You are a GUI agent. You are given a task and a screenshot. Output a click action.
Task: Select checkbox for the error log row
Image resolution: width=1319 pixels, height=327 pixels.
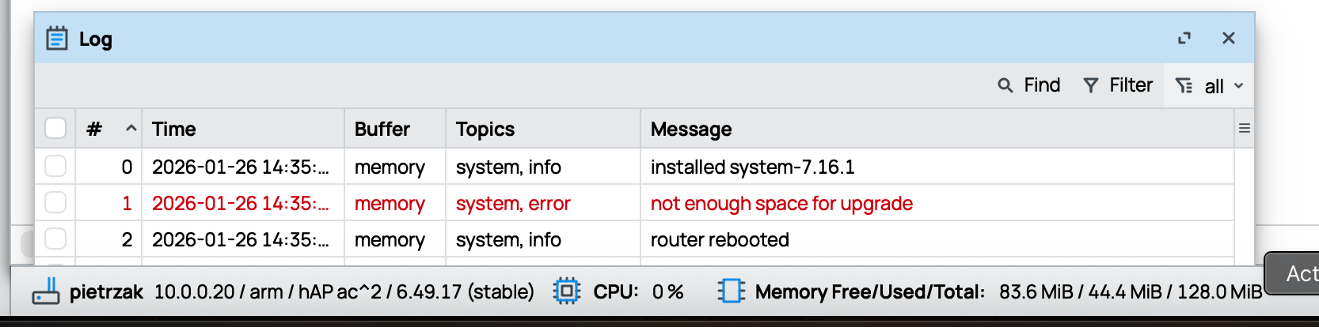coord(55,202)
